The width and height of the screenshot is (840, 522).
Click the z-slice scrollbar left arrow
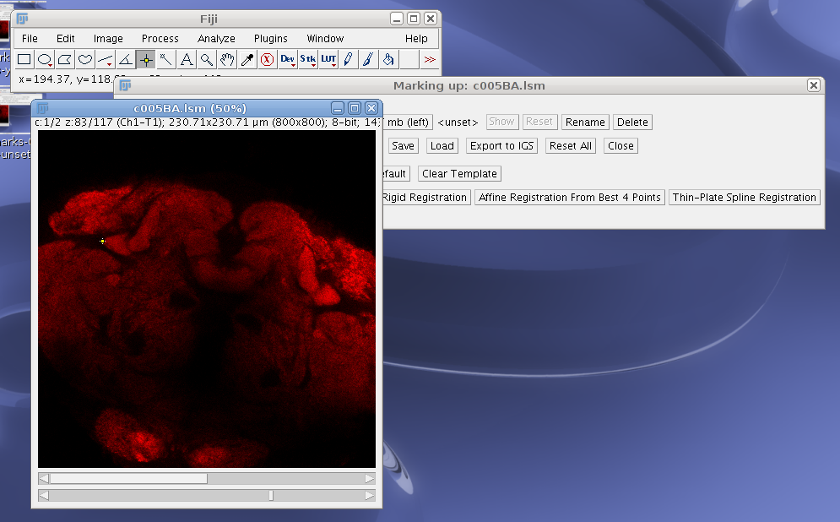click(44, 496)
